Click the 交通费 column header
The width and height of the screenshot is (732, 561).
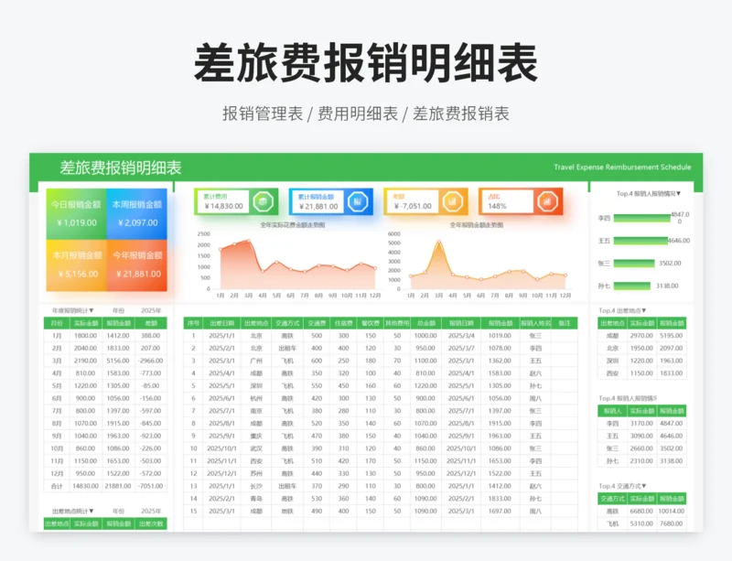coord(317,323)
